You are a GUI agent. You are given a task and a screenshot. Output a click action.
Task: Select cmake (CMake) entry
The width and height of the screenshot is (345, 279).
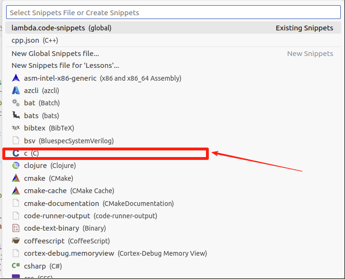coord(173,178)
